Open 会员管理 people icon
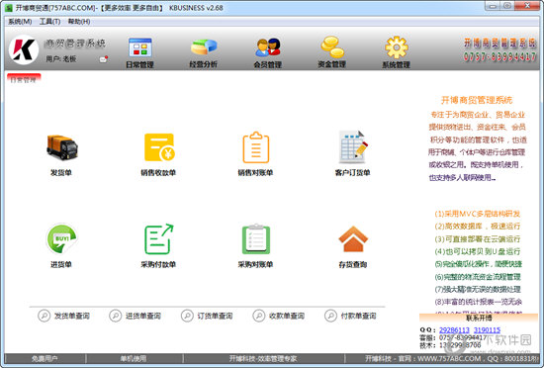 pyautogui.click(x=267, y=47)
